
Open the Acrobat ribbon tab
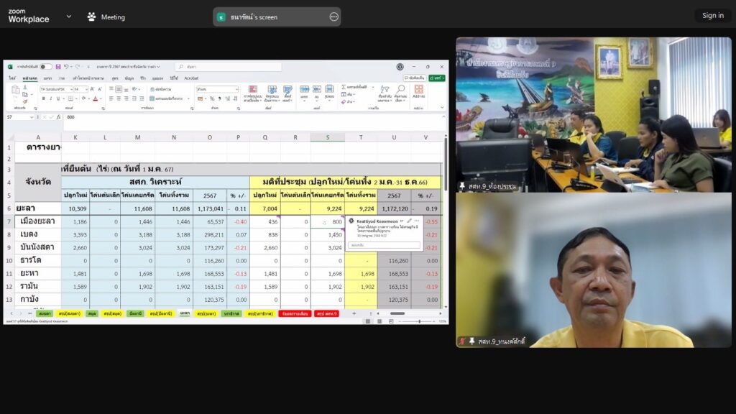191,78
